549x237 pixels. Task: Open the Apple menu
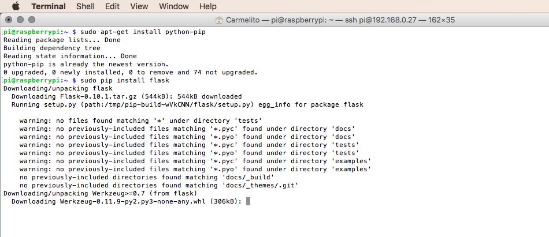[x=16, y=6]
